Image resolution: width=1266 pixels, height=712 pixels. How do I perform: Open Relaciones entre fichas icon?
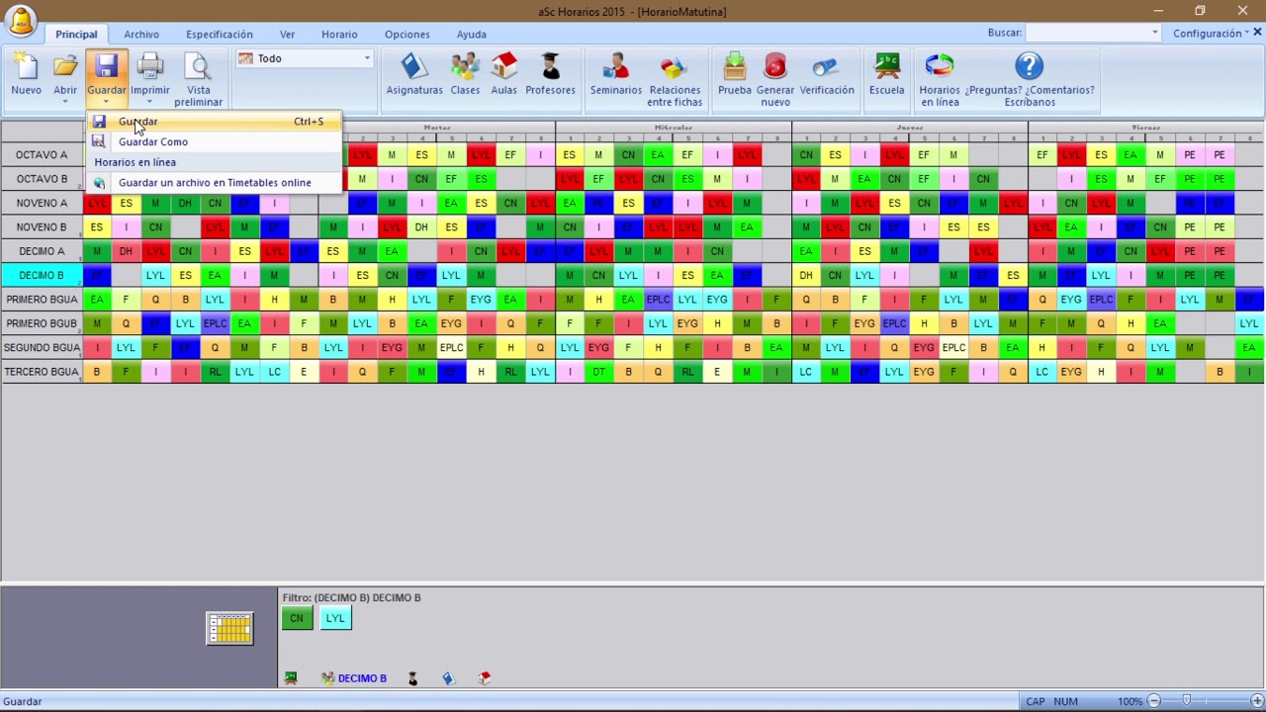pos(675,67)
